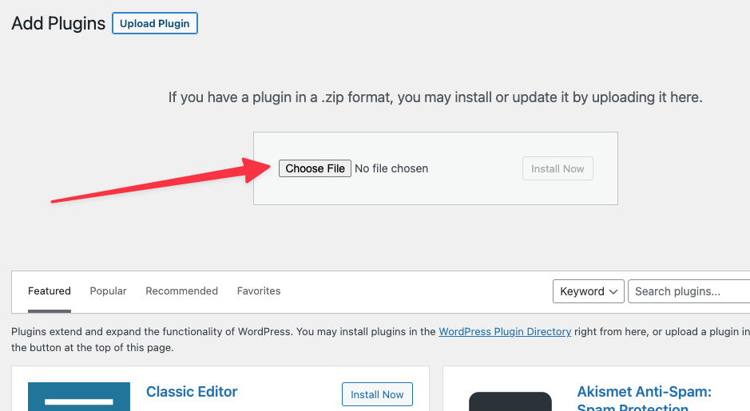This screenshot has width=750, height=411.
Task: Click the greyed-out Install Now upload button
Action: point(558,168)
